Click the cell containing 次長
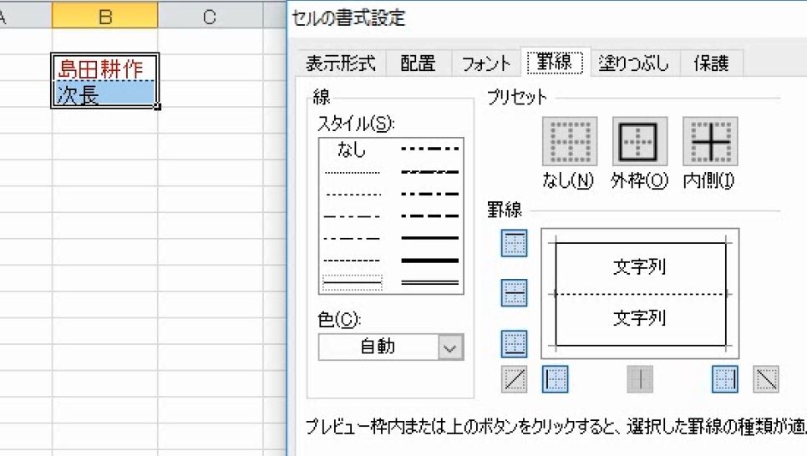 click(x=105, y=94)
